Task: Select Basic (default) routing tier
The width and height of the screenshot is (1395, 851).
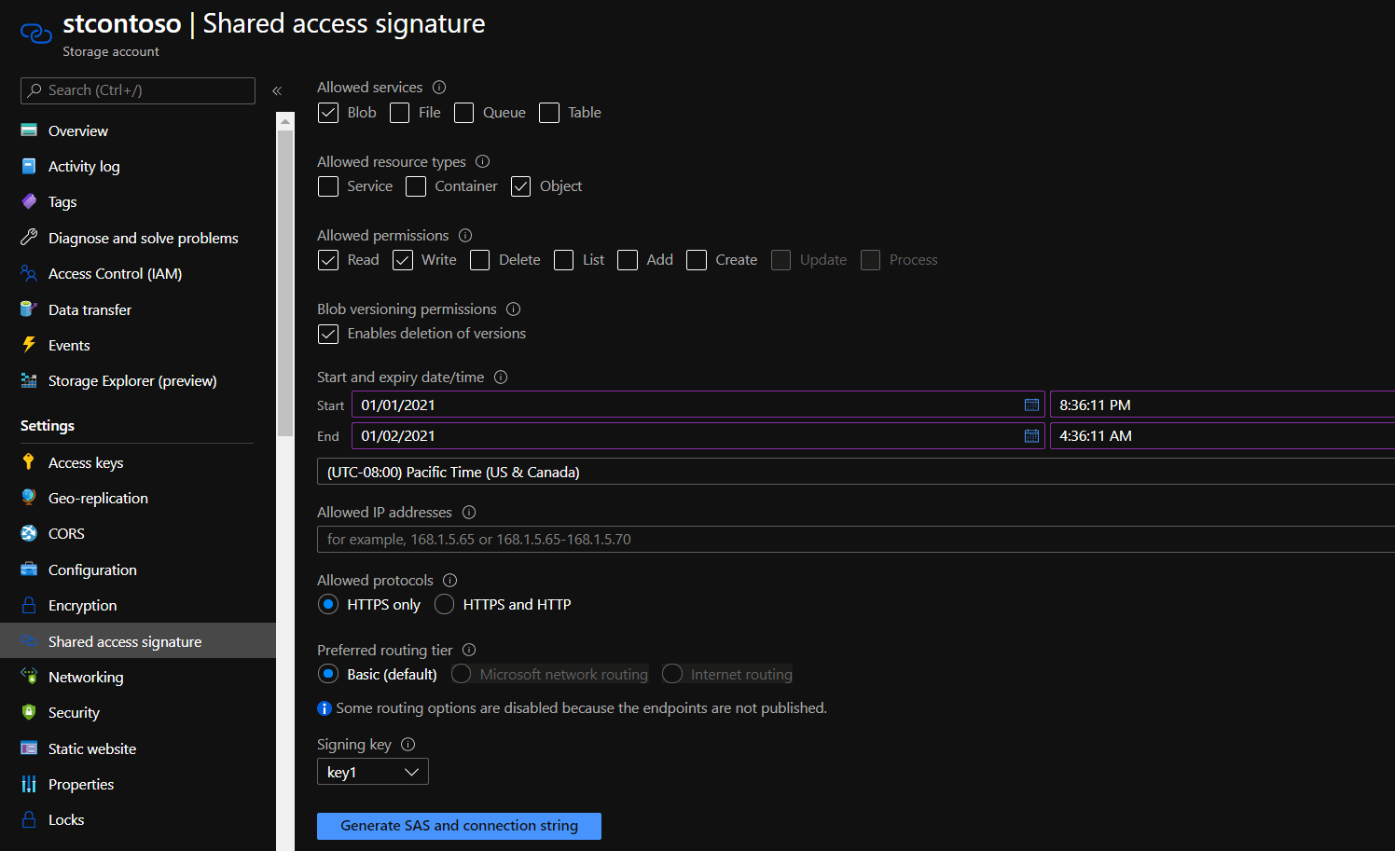Action: click(328, 674)
